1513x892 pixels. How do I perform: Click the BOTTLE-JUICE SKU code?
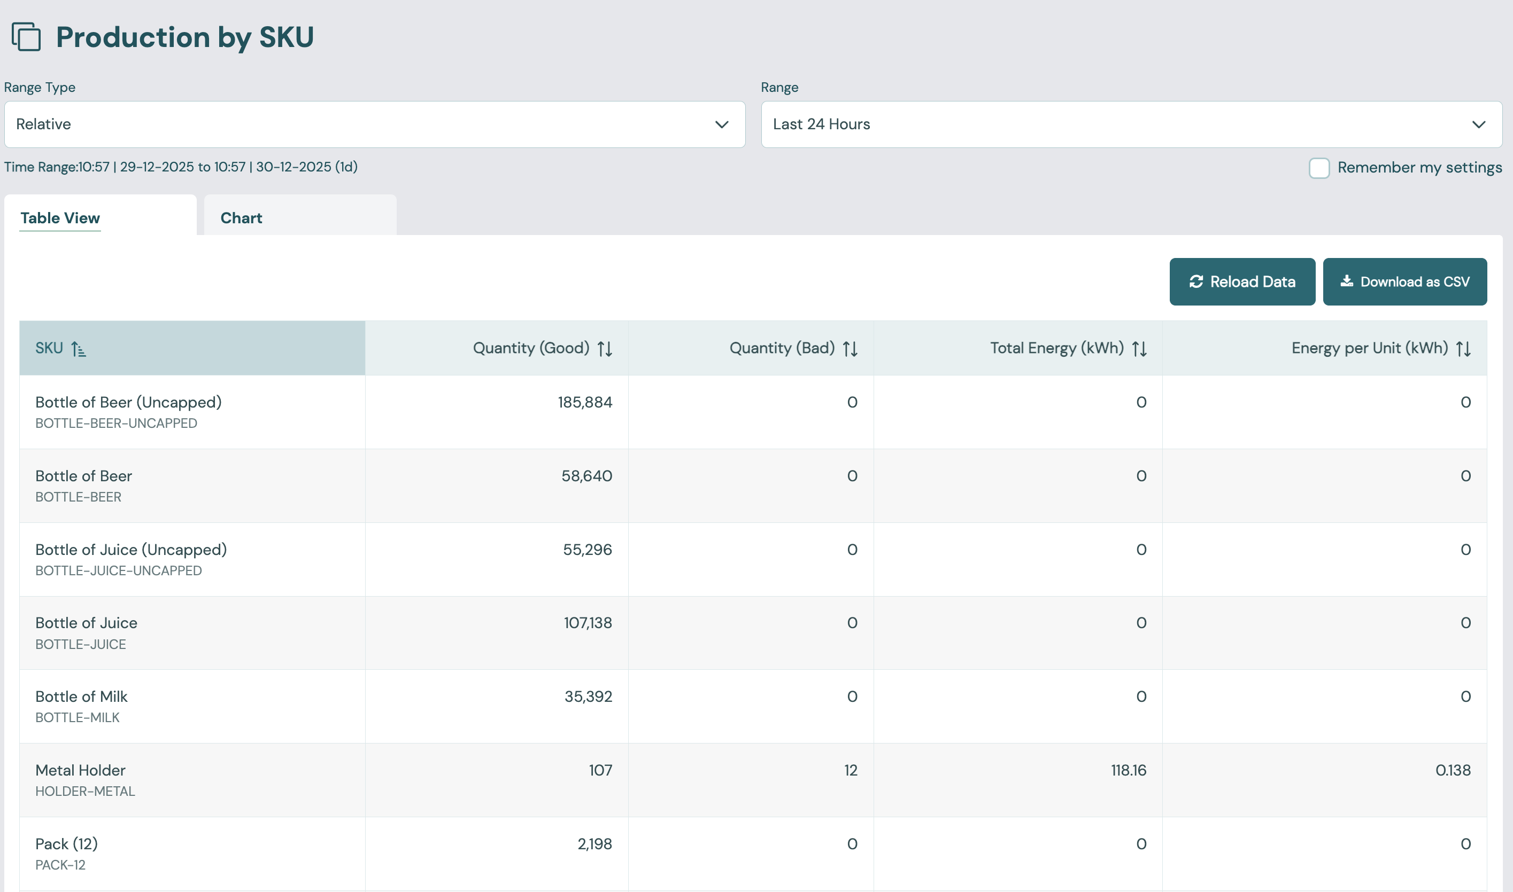click(x=81, y=644)
